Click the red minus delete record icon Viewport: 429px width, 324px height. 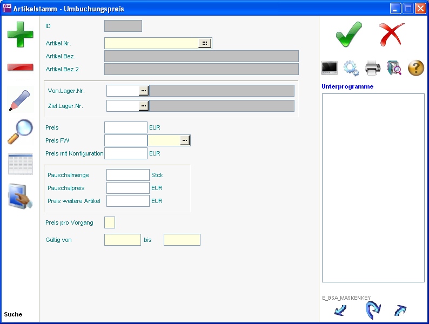(x=20, y=67)
